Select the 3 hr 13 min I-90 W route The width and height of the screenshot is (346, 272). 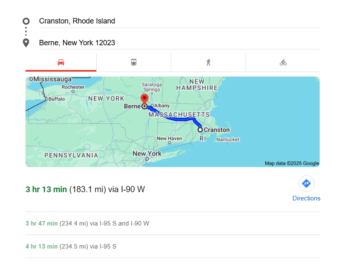click(85, 189)
